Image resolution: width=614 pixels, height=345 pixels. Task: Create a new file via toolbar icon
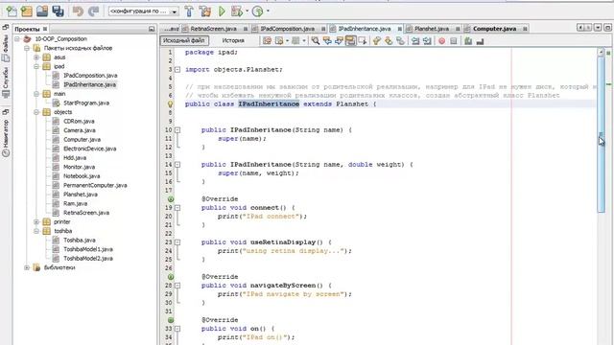12,11
